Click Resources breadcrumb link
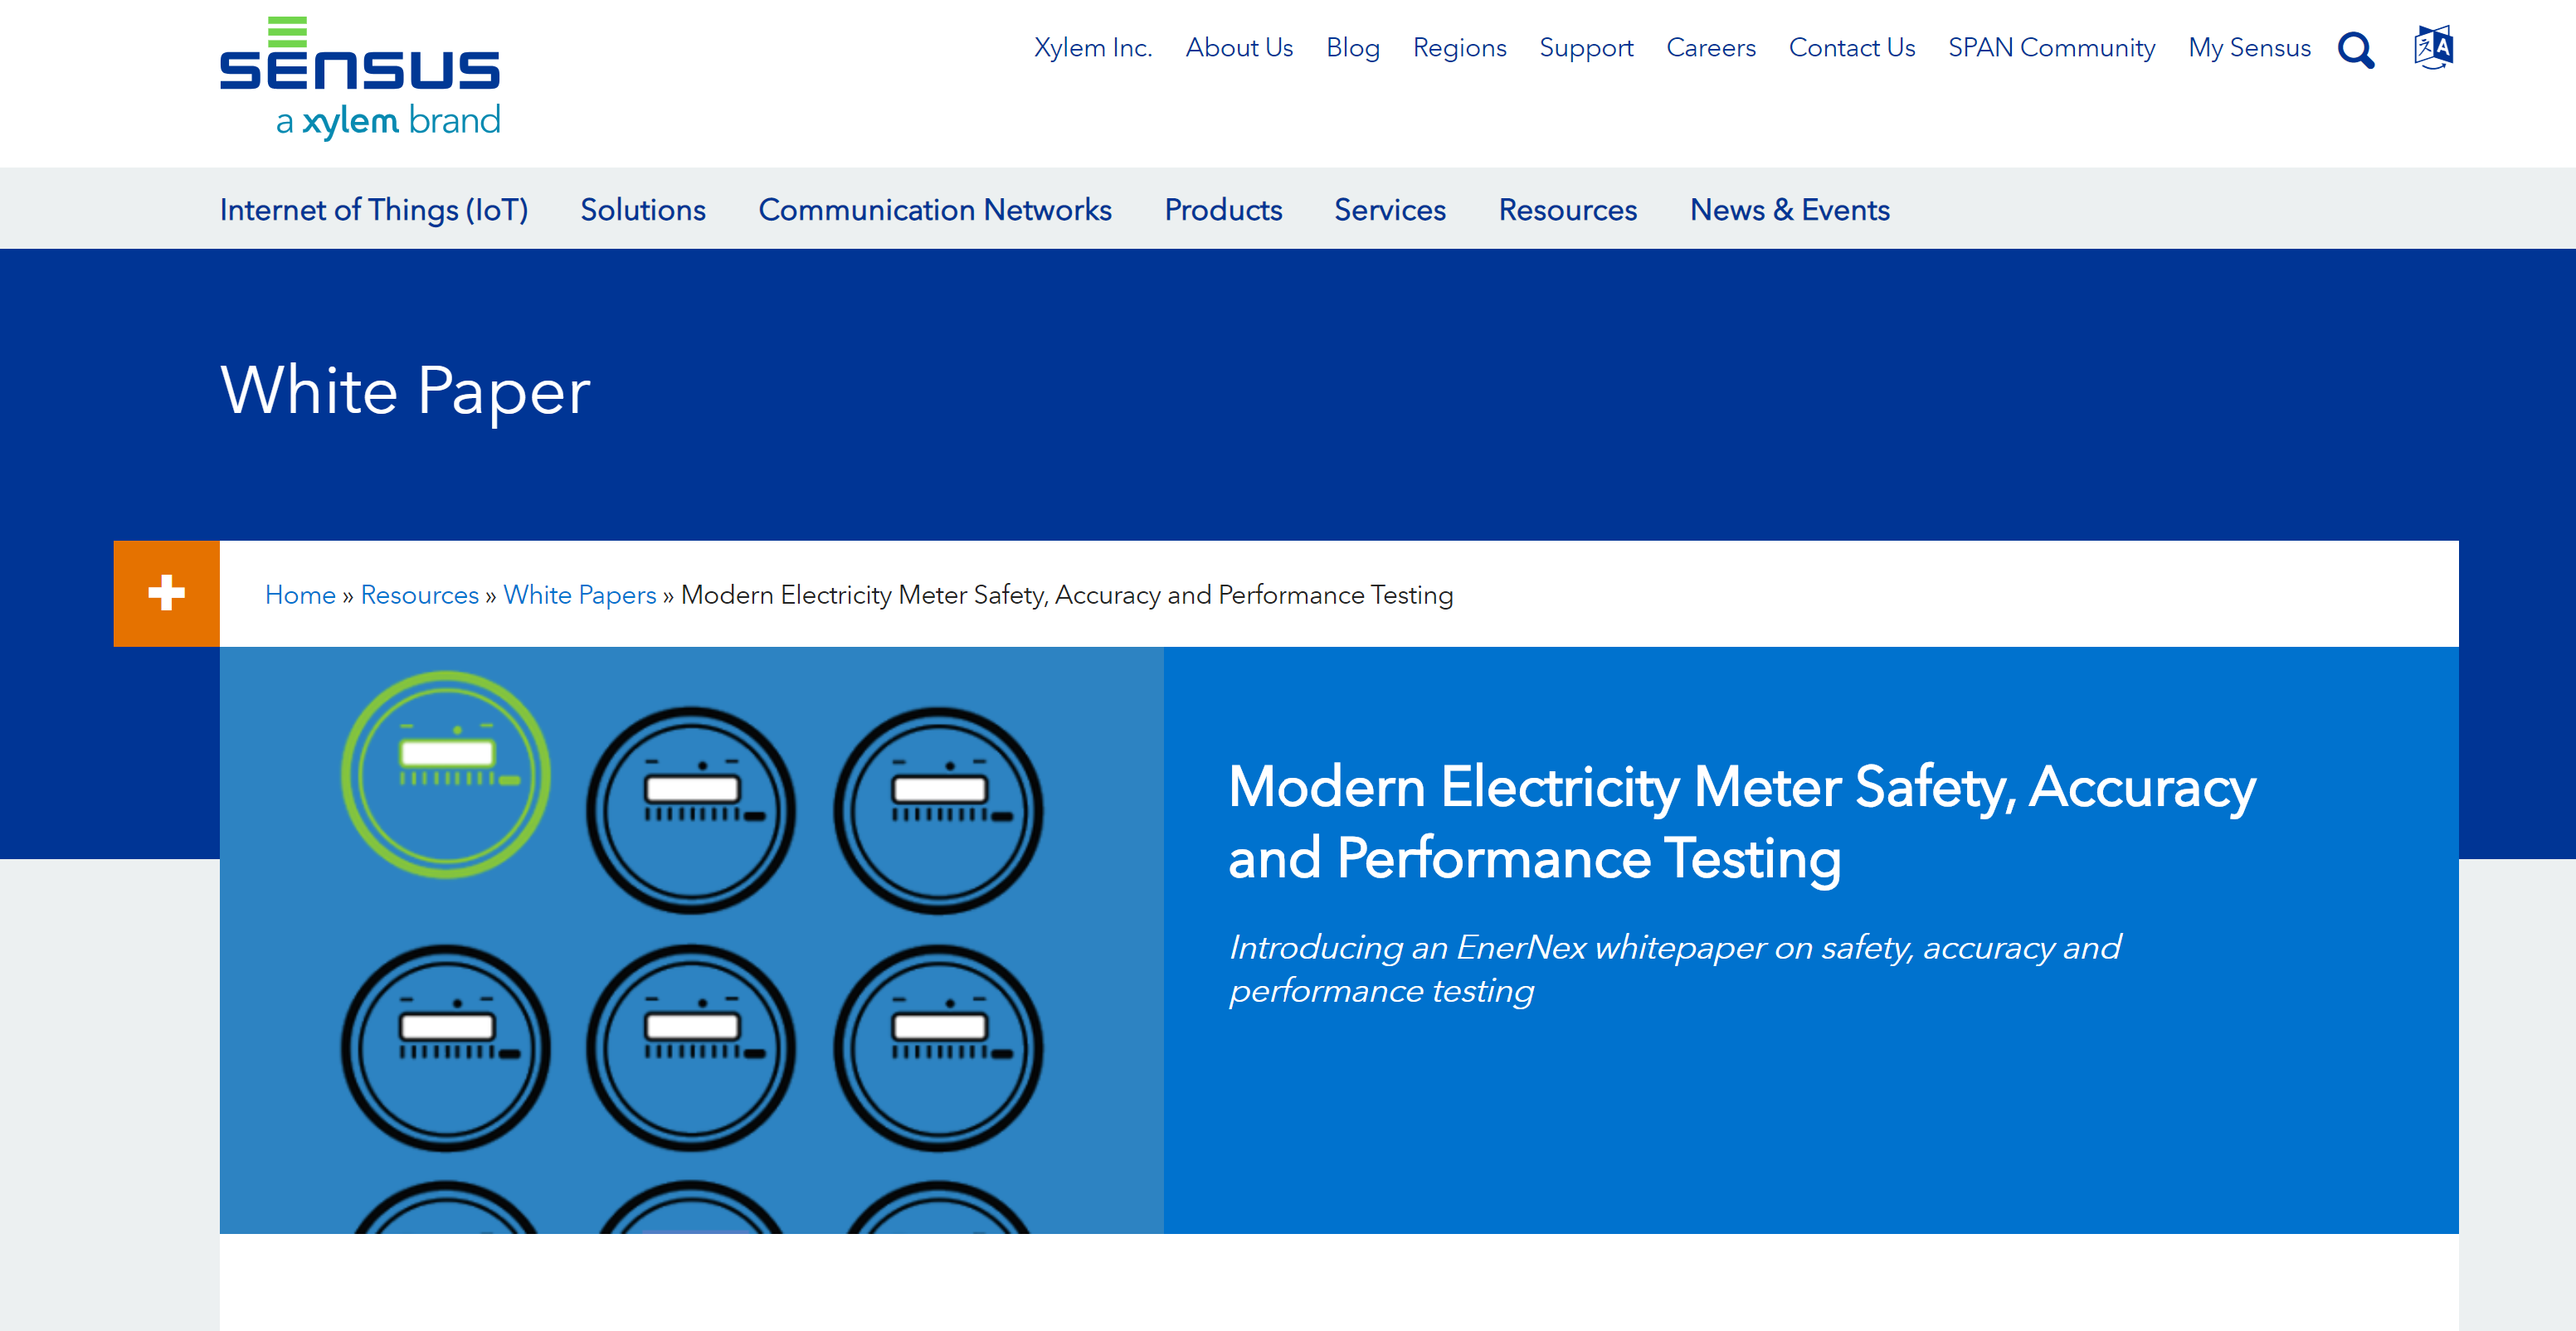This screenshot has width=2576, height=1331. pyautogui.click(x=420, y=595)
